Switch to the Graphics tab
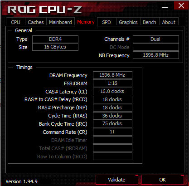 pyautogui.click(x=128, y=22)
